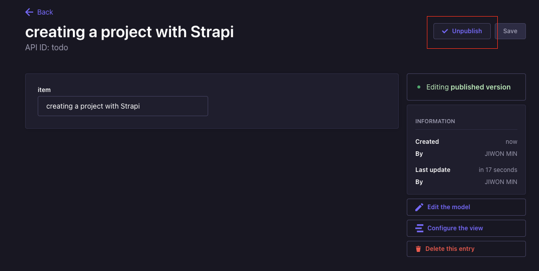Viewport: 539px width, 271px height.
Task: Click the Save button
Action: click(510, 31)
